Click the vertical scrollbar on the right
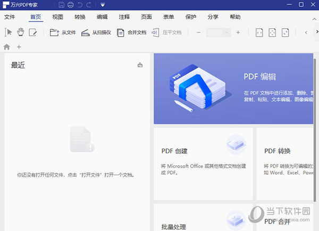The height and width of the screenshot is (231, 319). 315,129
